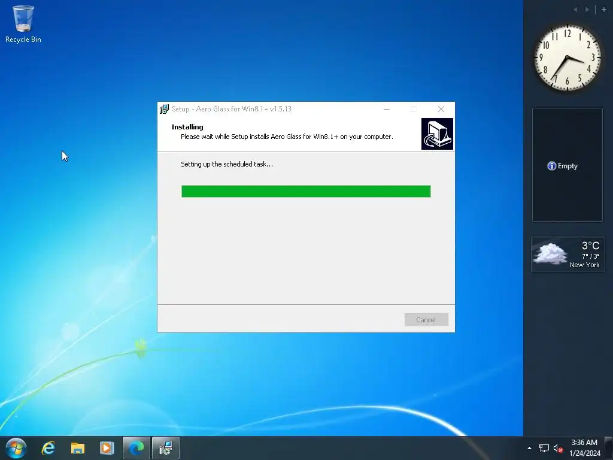Viewport: 613px width, 460px height.
Task: Go to the next gadget page arrow
Action: coord(587,10)
